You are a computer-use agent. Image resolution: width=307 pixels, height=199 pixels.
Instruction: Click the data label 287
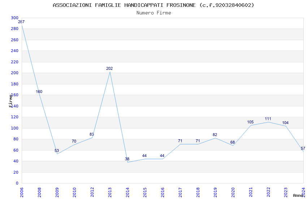coord(21,22)
